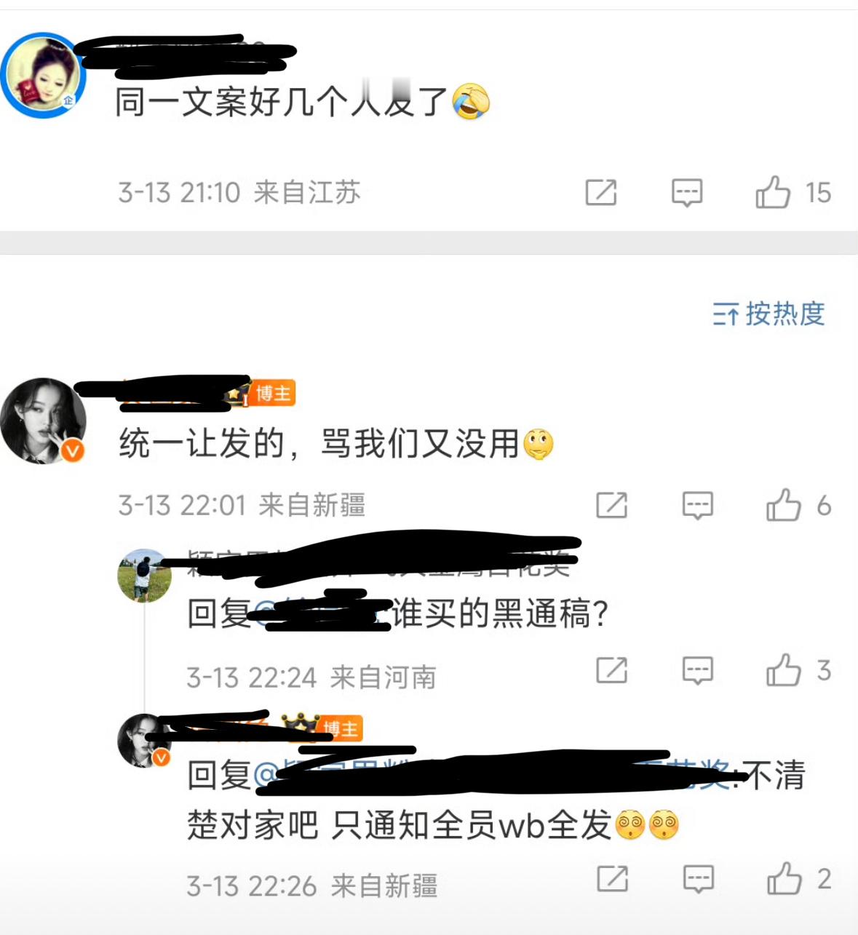Tap the repost icon on the 22:24 reply
This screenshot has height=935, width=858.
pos(611,670)
